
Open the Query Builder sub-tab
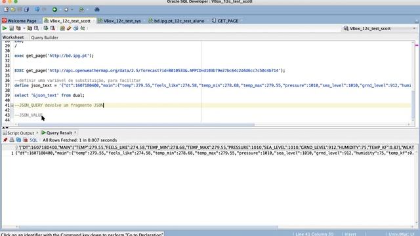coord(45,38)
